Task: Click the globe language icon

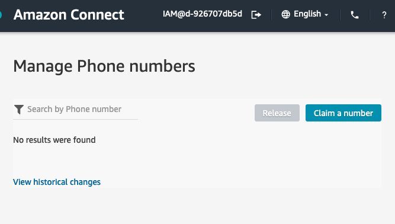Action: (x=285, y=14)
